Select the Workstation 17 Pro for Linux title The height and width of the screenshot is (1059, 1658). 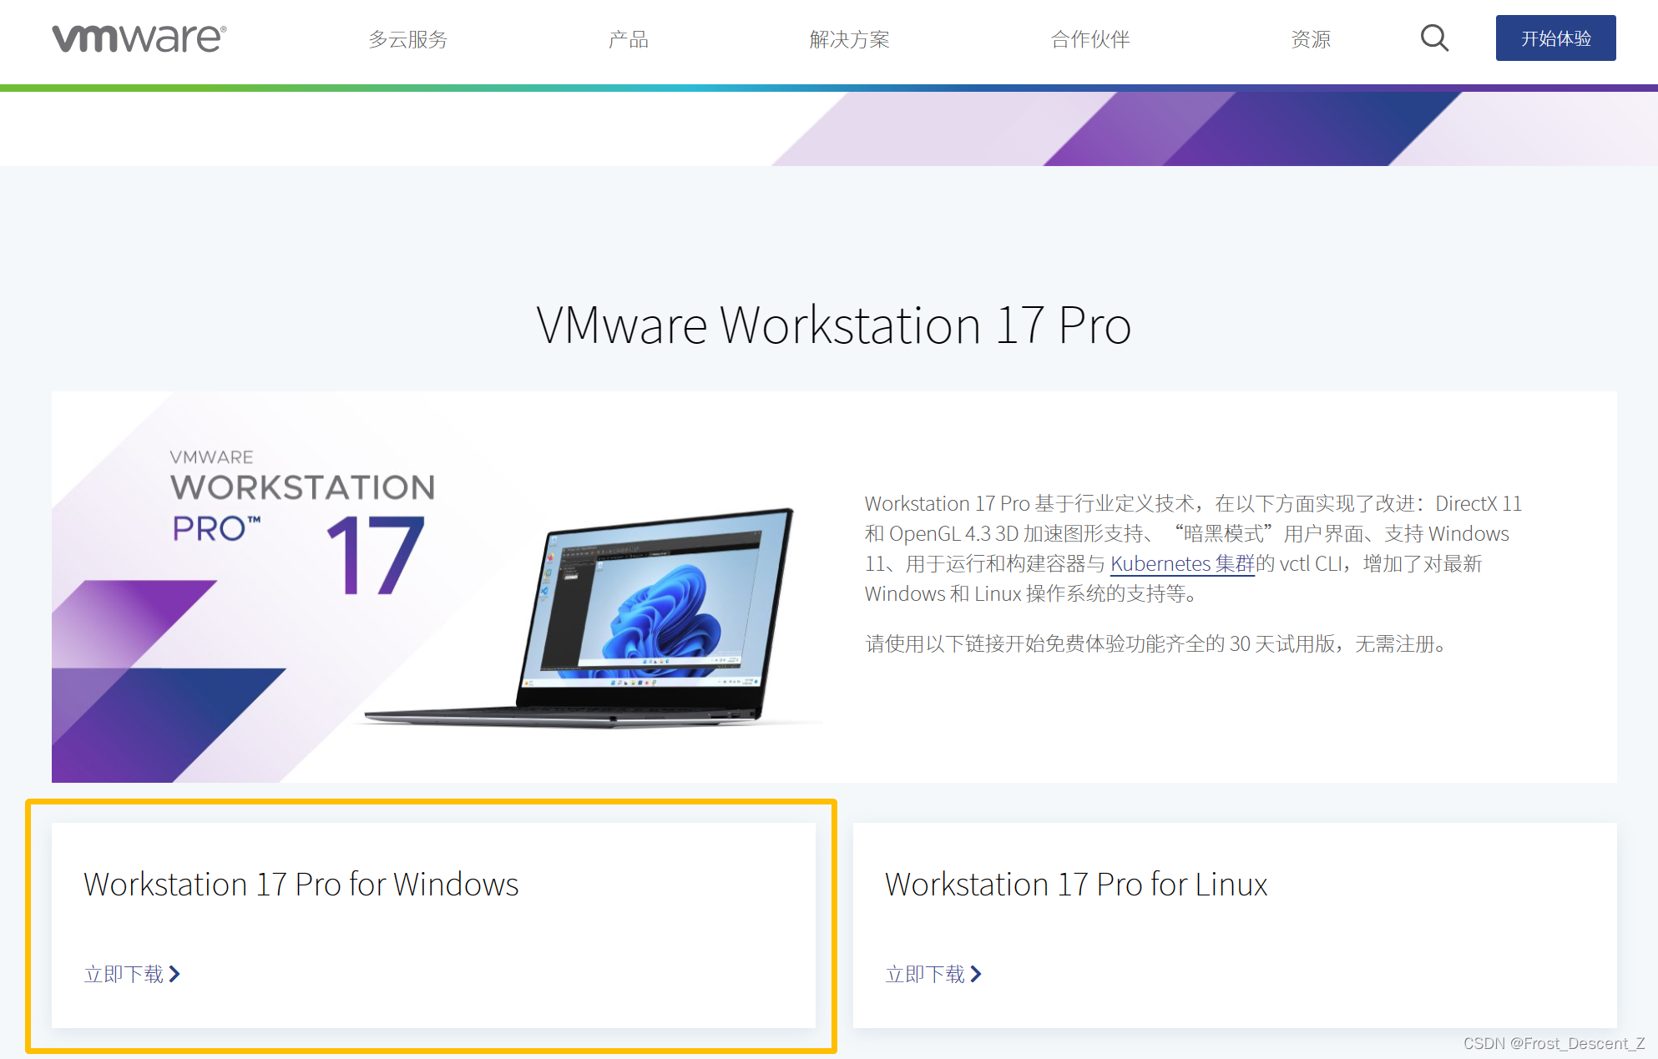(x=1076, y=885)
